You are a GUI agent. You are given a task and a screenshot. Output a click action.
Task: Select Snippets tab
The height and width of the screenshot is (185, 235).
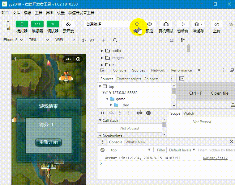point(151,79)
